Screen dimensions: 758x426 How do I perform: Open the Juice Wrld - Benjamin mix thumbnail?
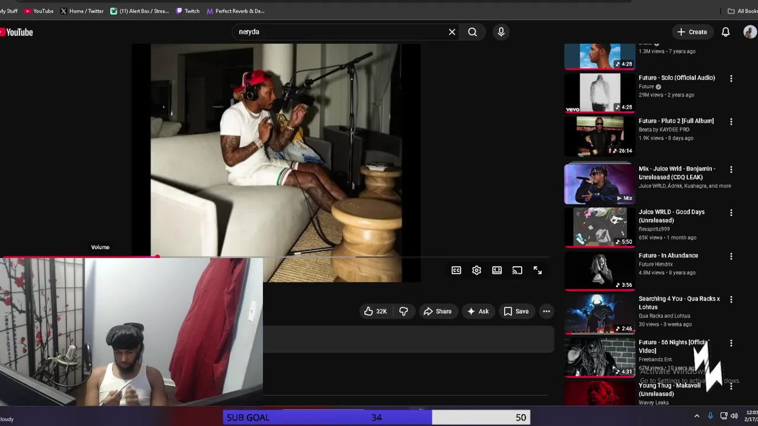click(x=599, y=184)
